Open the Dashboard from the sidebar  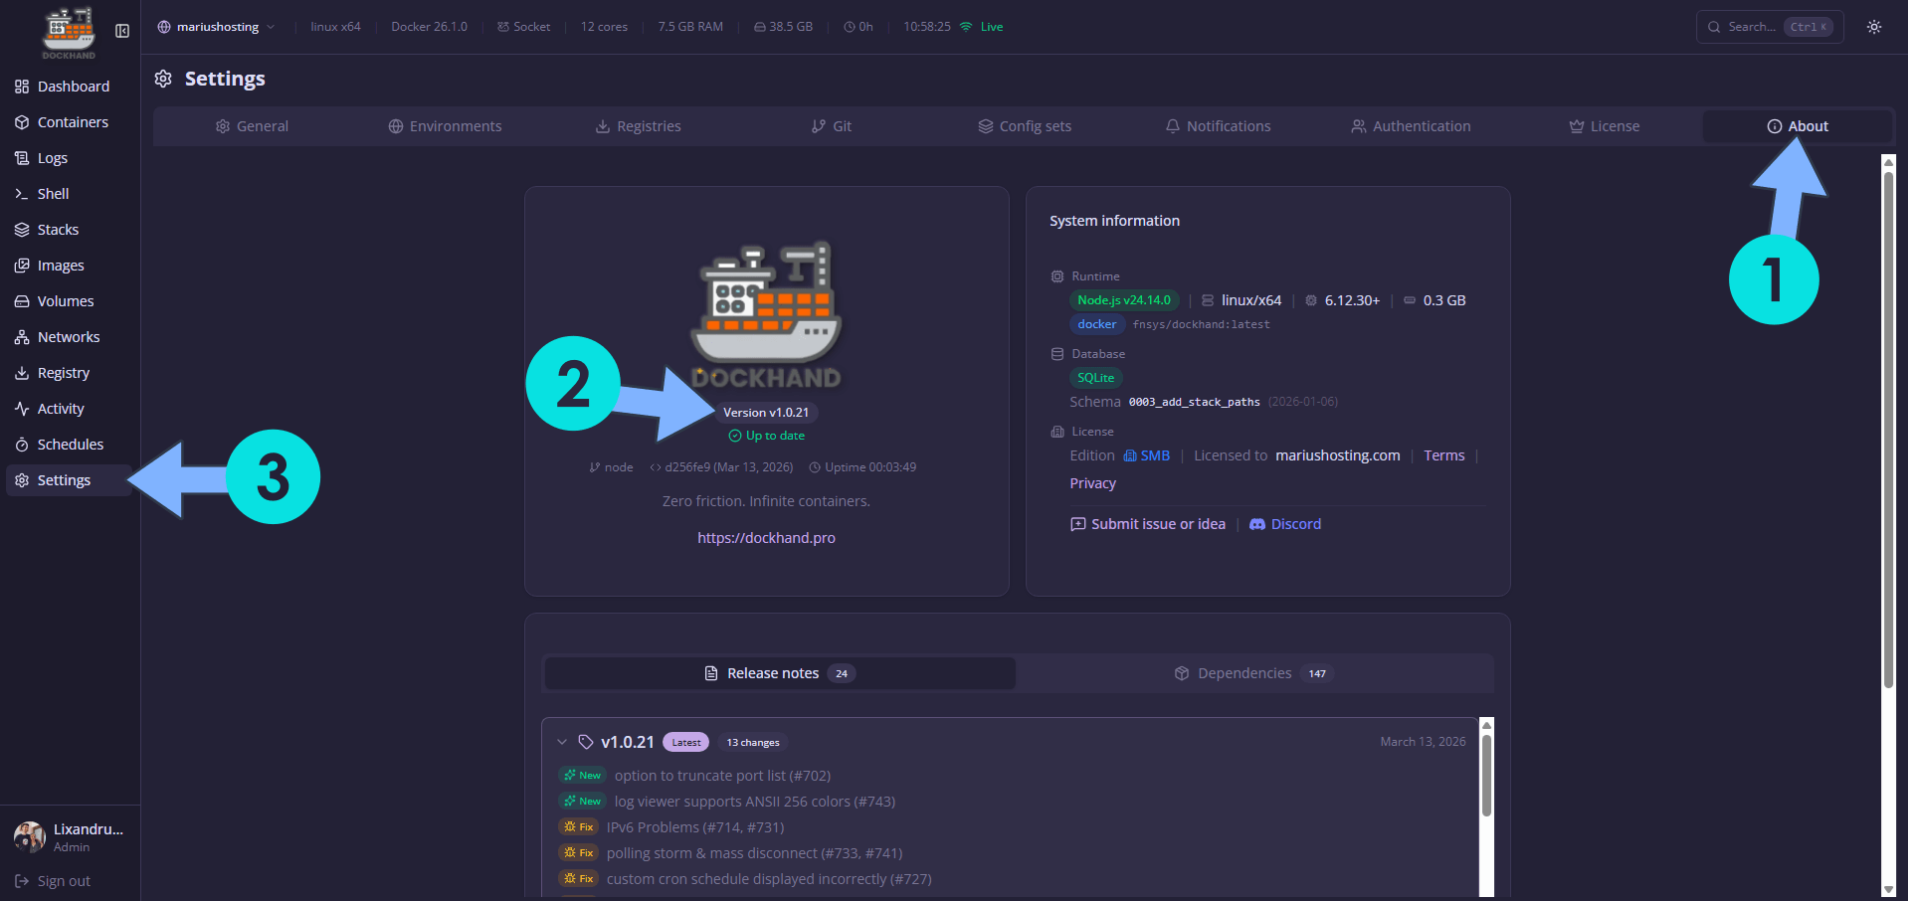[x=73, y=87]
